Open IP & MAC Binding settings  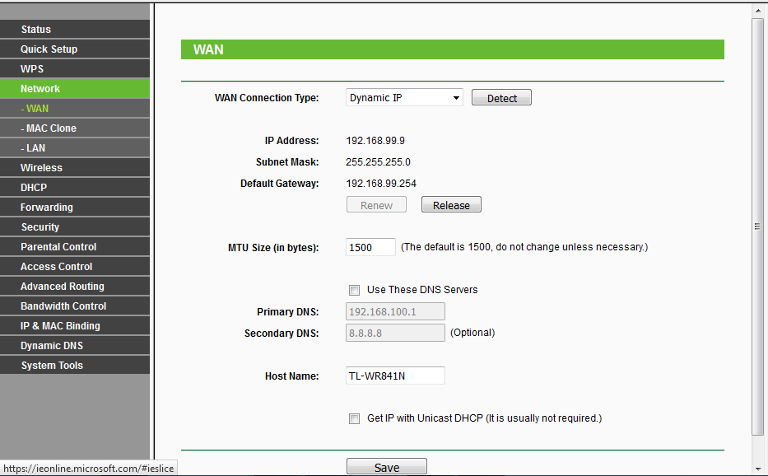tap(75, 326)
